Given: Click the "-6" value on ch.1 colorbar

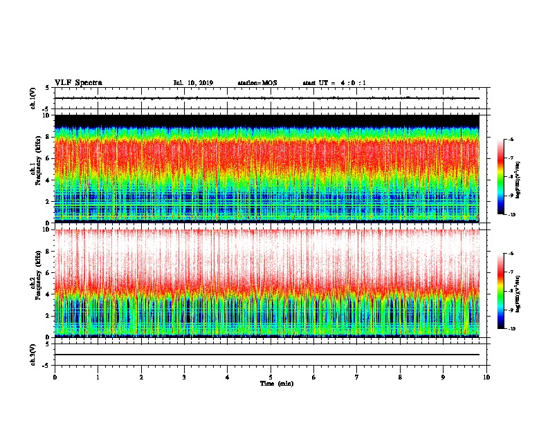Looking at the screenshot, I should pos(511,139).
